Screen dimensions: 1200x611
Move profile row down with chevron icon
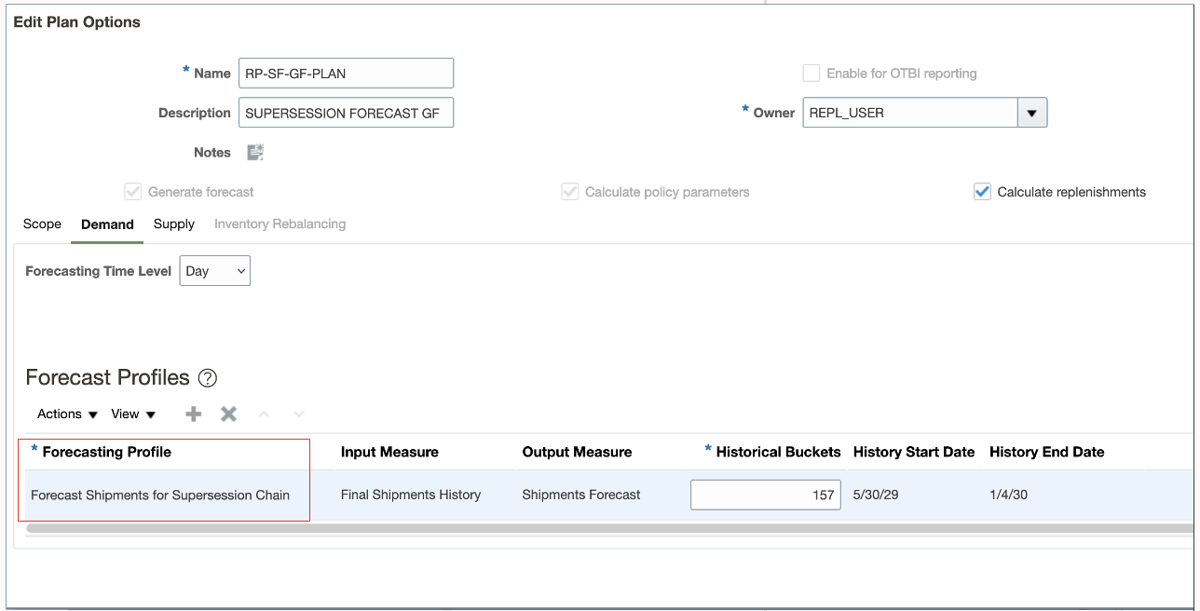(x=298, y=414)
